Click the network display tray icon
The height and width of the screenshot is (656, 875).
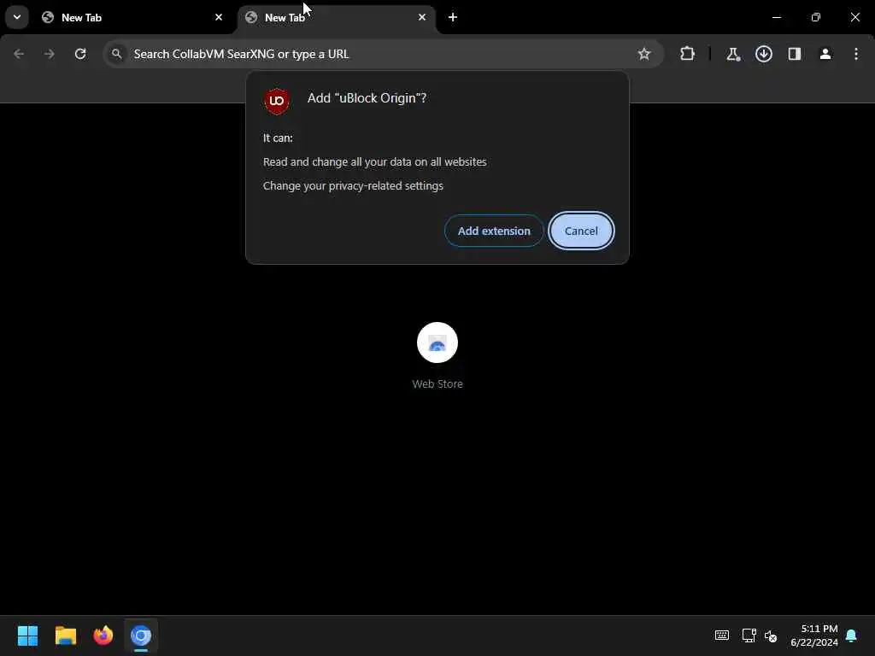point(749,635)
